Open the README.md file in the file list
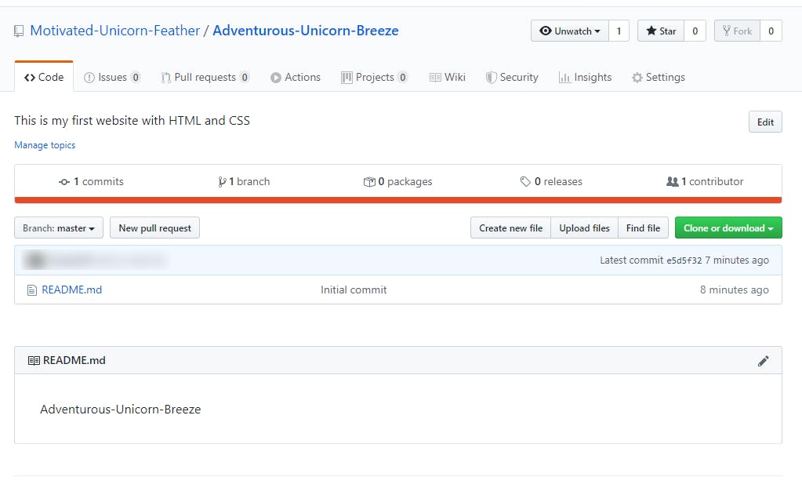The image size is (802, 488). click(x=71, y=290)
